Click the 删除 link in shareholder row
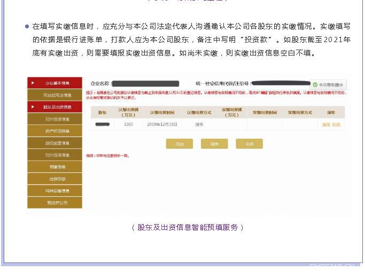Viewport: 365px width, 279px height. [x=336, y=125]
